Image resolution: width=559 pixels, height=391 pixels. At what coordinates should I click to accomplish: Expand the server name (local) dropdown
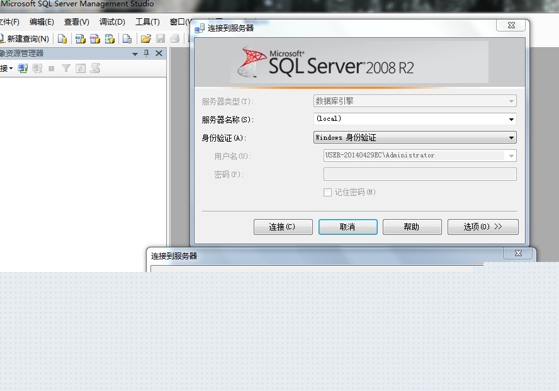[511, 119]
